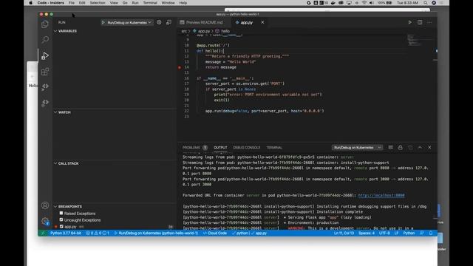Image resolution: width=473 pixels, height=266 pixels.
Task: Click the breakpoint dot on line 14
Action: tap(180, 67)
